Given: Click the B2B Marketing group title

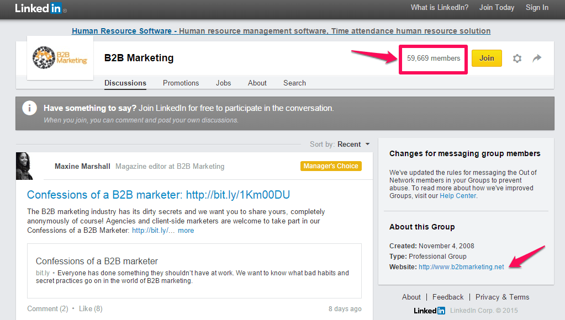Looking at the screenshot, I should 139,58.
